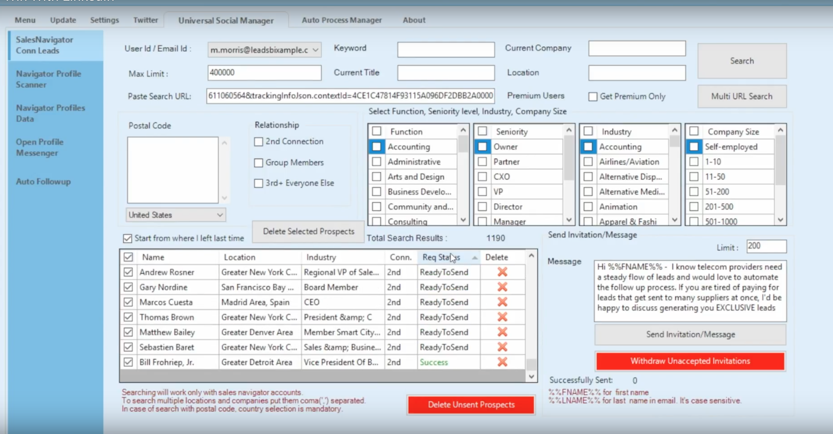Click delete X icon for Thomas Brown

pos(502,317)
